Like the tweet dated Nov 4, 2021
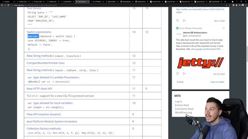 (x=177, y=20)
